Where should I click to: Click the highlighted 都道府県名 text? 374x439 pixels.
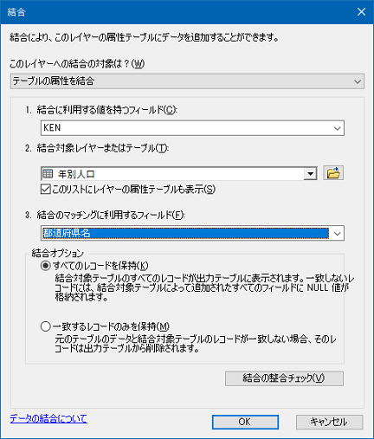[x=67, y=233]
